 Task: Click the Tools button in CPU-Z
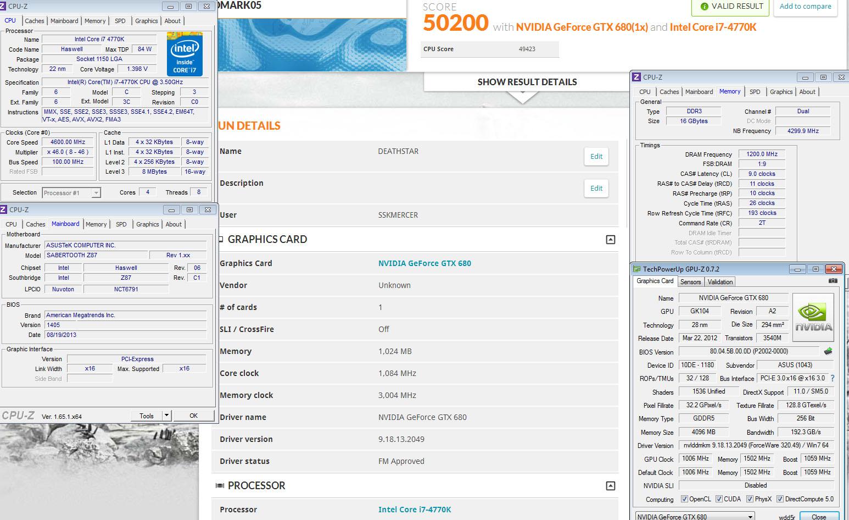pyautogui.click(x=147, y=416)
